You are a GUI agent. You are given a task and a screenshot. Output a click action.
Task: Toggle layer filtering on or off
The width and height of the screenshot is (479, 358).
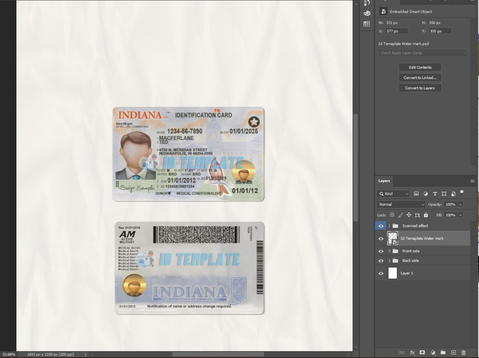[462, 193]
